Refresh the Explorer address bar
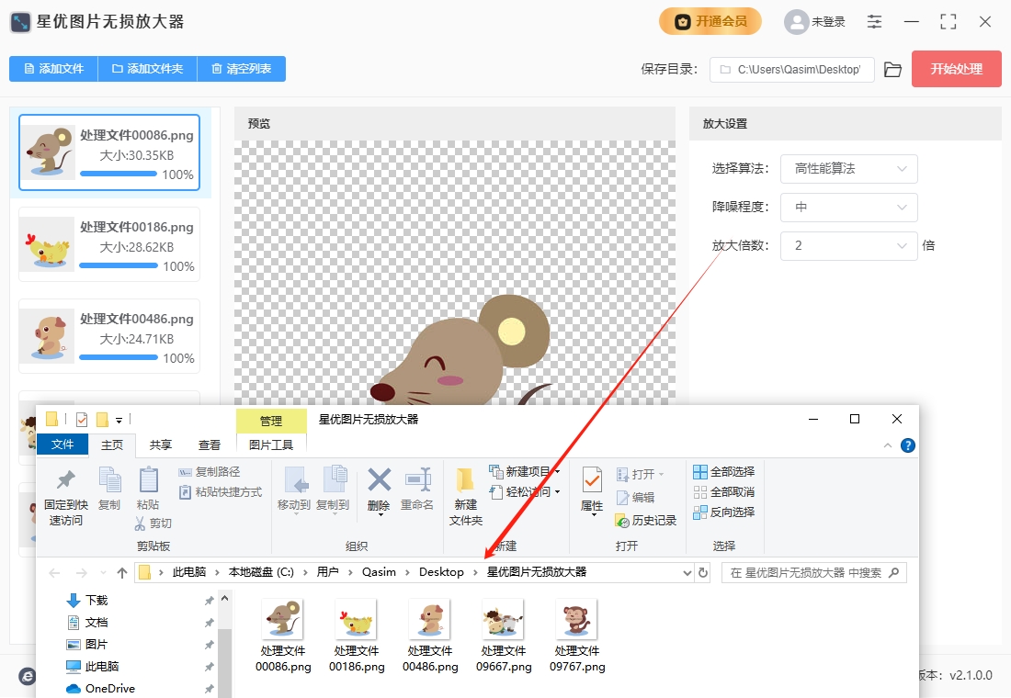Viewport: 1011px width, 698px height. tap(703, 572)
